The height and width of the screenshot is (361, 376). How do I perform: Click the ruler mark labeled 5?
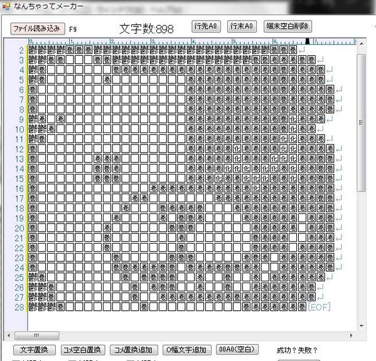[x=235, y=41]
